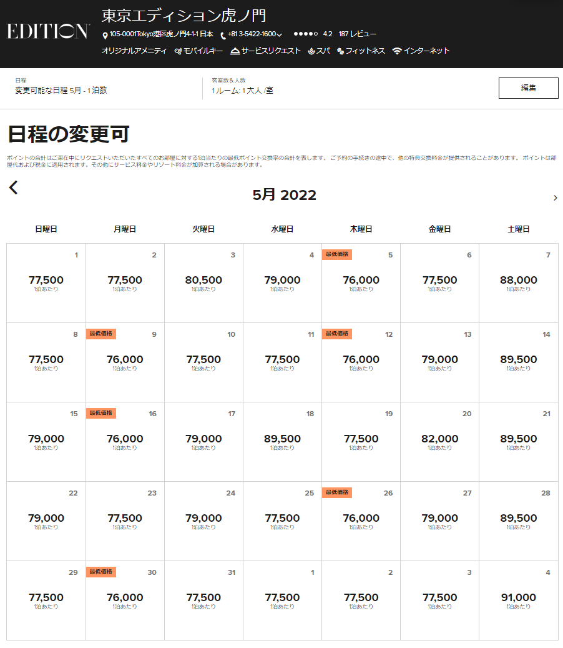Click the EDITION hotel logo
Viewport: 563px width, 648px height.
pyautogui.click(x=48, y=31)
